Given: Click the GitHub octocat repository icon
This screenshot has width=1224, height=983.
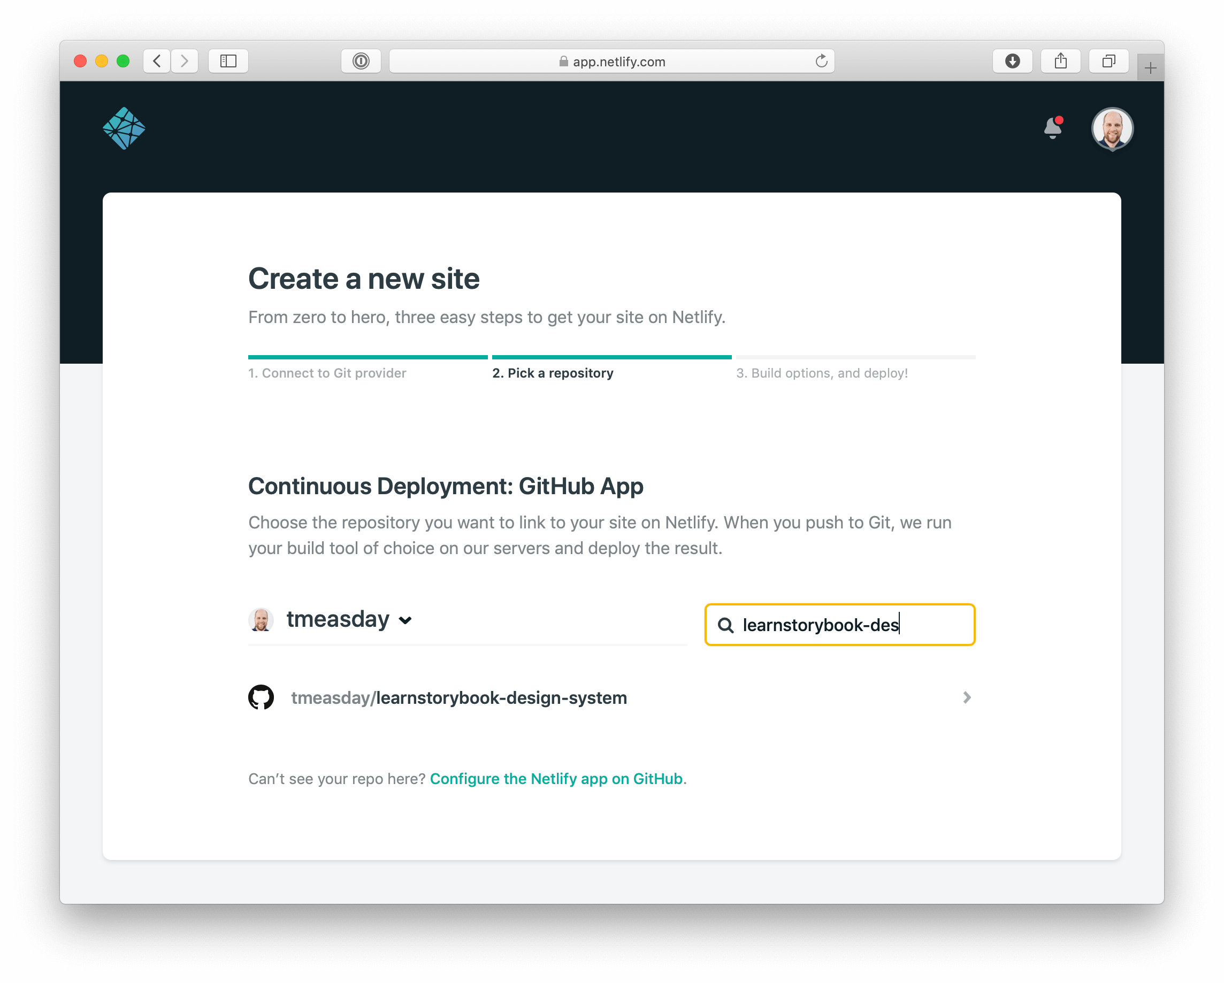Looking at the screenshot, I should tap(262, 697).
